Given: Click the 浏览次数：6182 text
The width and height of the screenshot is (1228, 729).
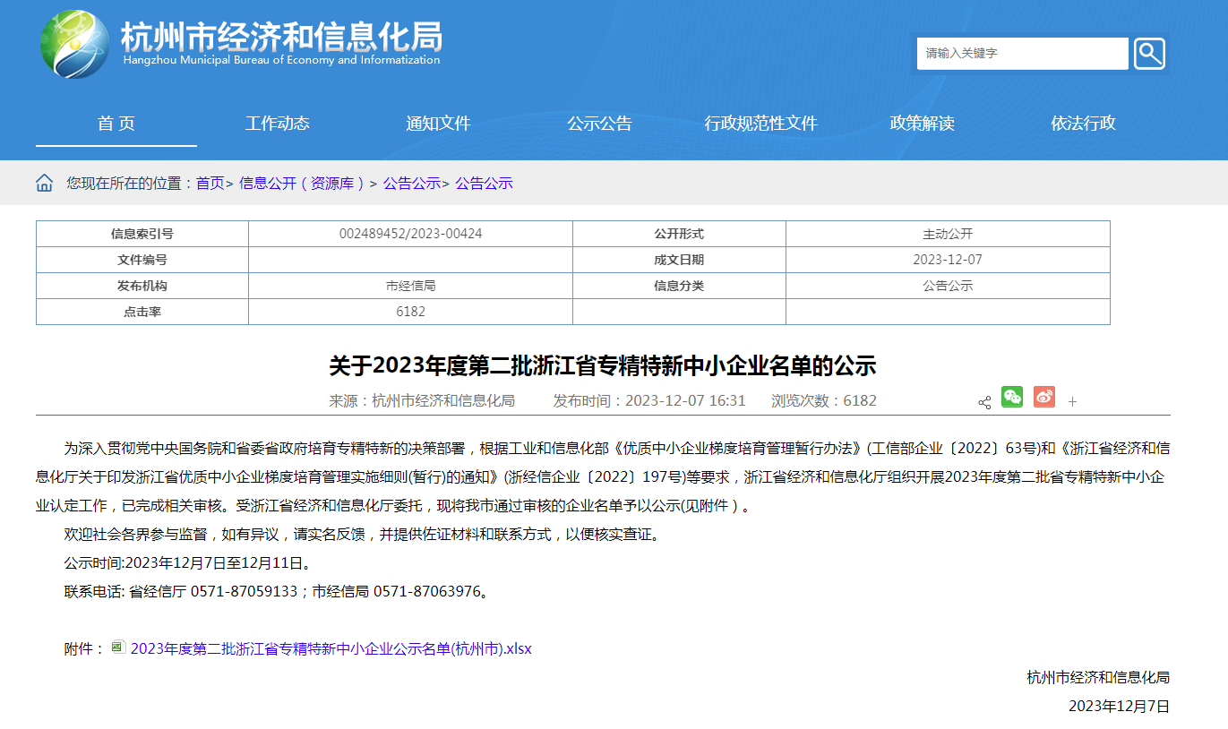Looking at the screenshot, I should click(x=824, y=400).
